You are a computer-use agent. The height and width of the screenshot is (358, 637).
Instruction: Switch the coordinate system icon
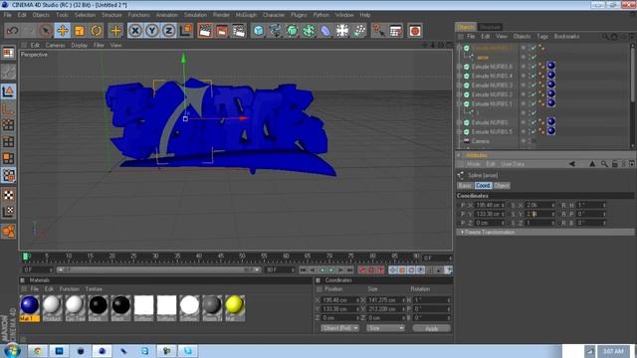point(186,31)
